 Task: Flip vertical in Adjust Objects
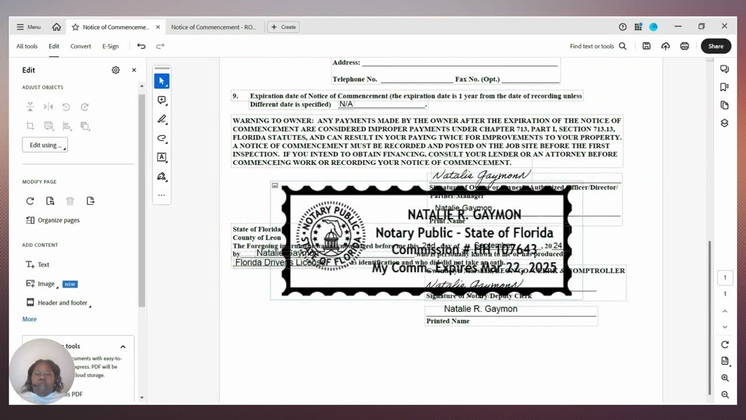(30, 107)
